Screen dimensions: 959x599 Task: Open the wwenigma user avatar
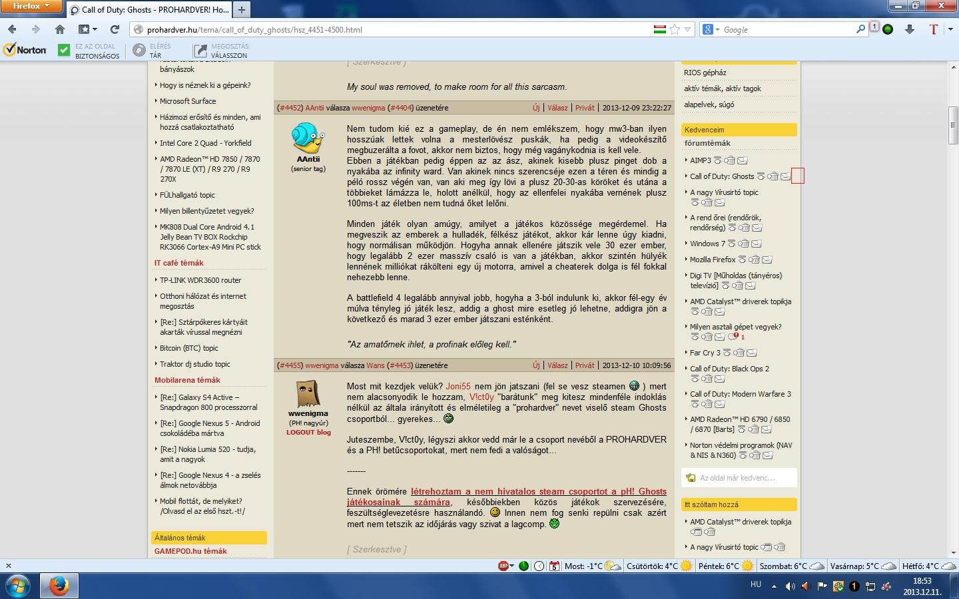[308, 393]
